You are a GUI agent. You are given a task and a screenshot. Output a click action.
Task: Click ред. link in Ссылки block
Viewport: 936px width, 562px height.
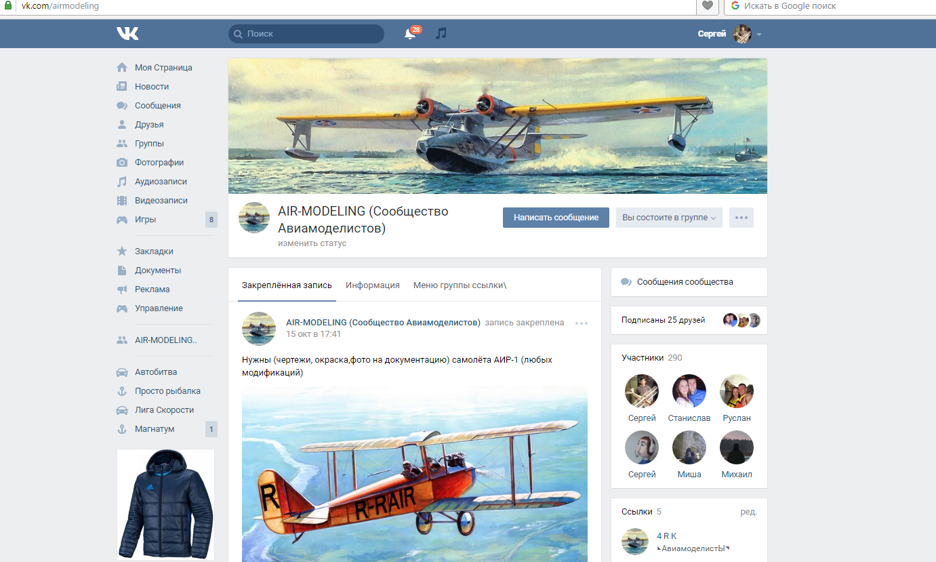coord(748,512)
